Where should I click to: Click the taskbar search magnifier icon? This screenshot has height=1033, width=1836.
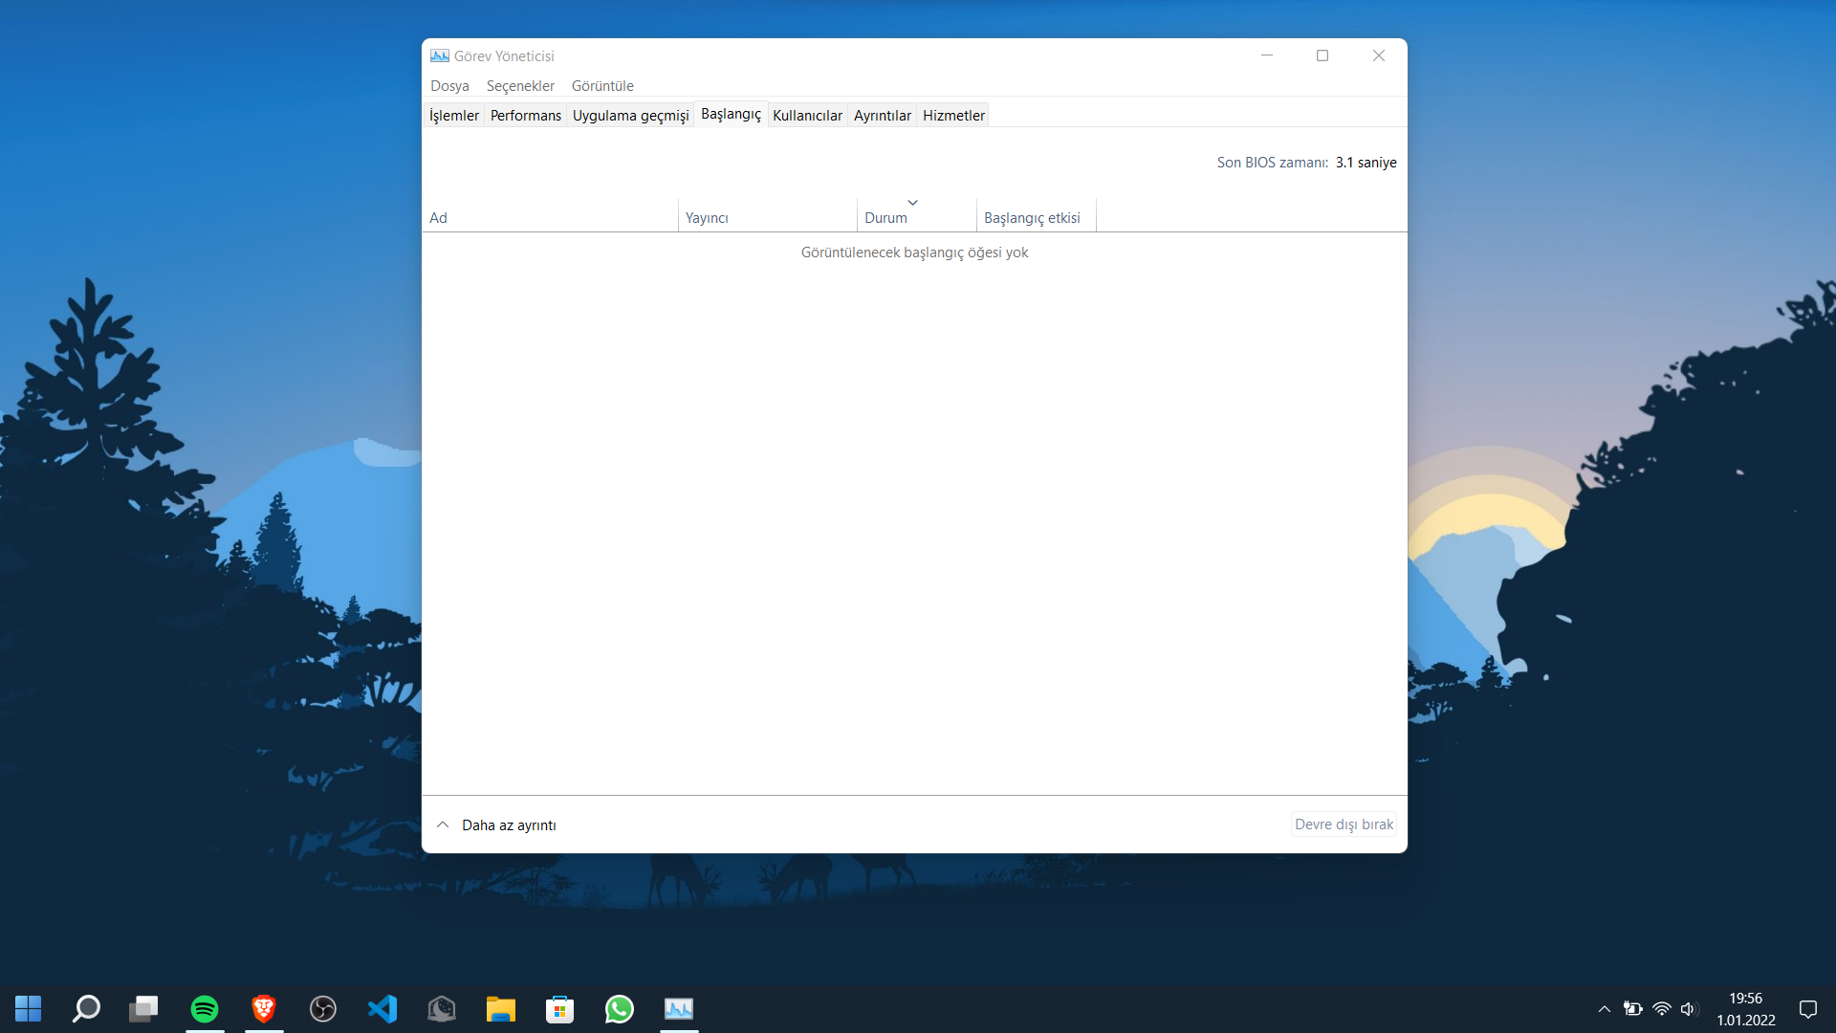point(86,1008)
